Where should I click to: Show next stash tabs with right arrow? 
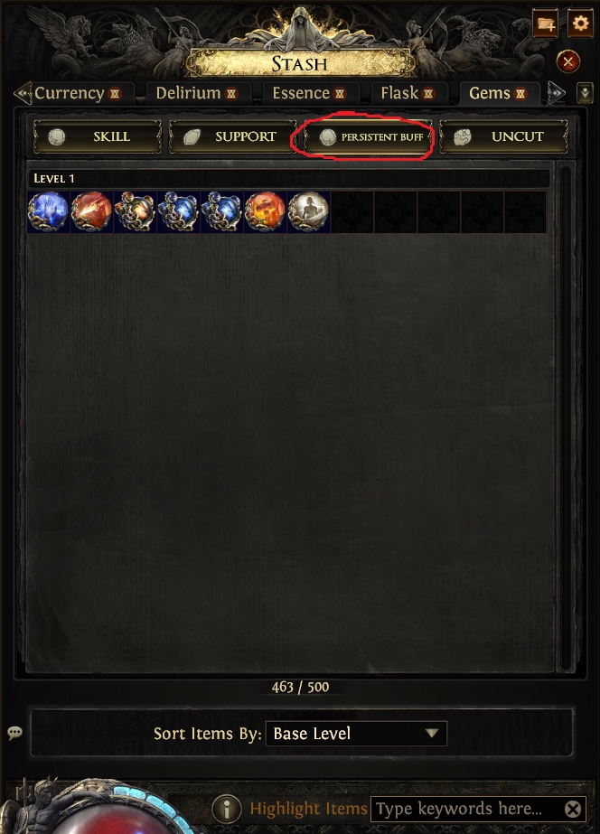[556, 94]
